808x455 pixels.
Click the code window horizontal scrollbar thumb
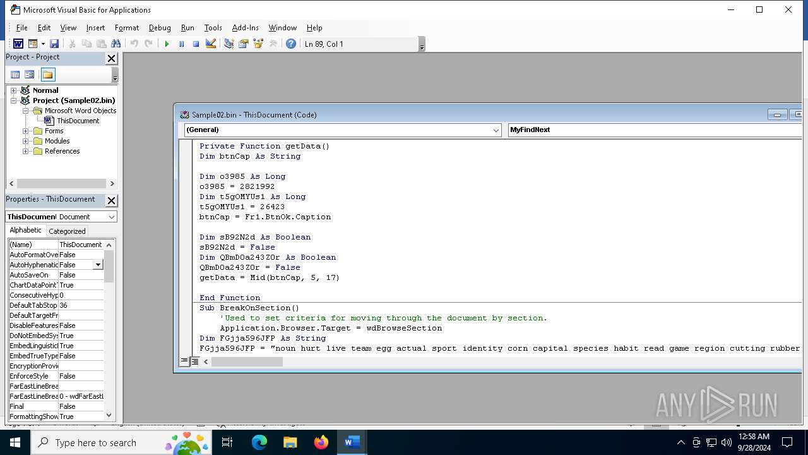click(247, 362)
